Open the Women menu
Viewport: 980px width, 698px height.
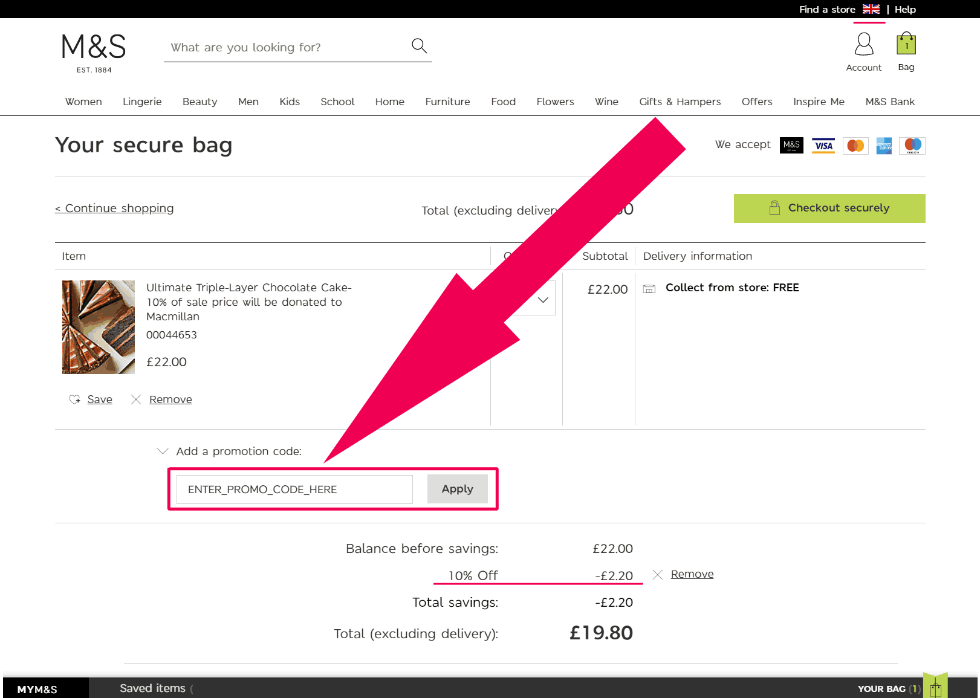click(x=83, y=102)
